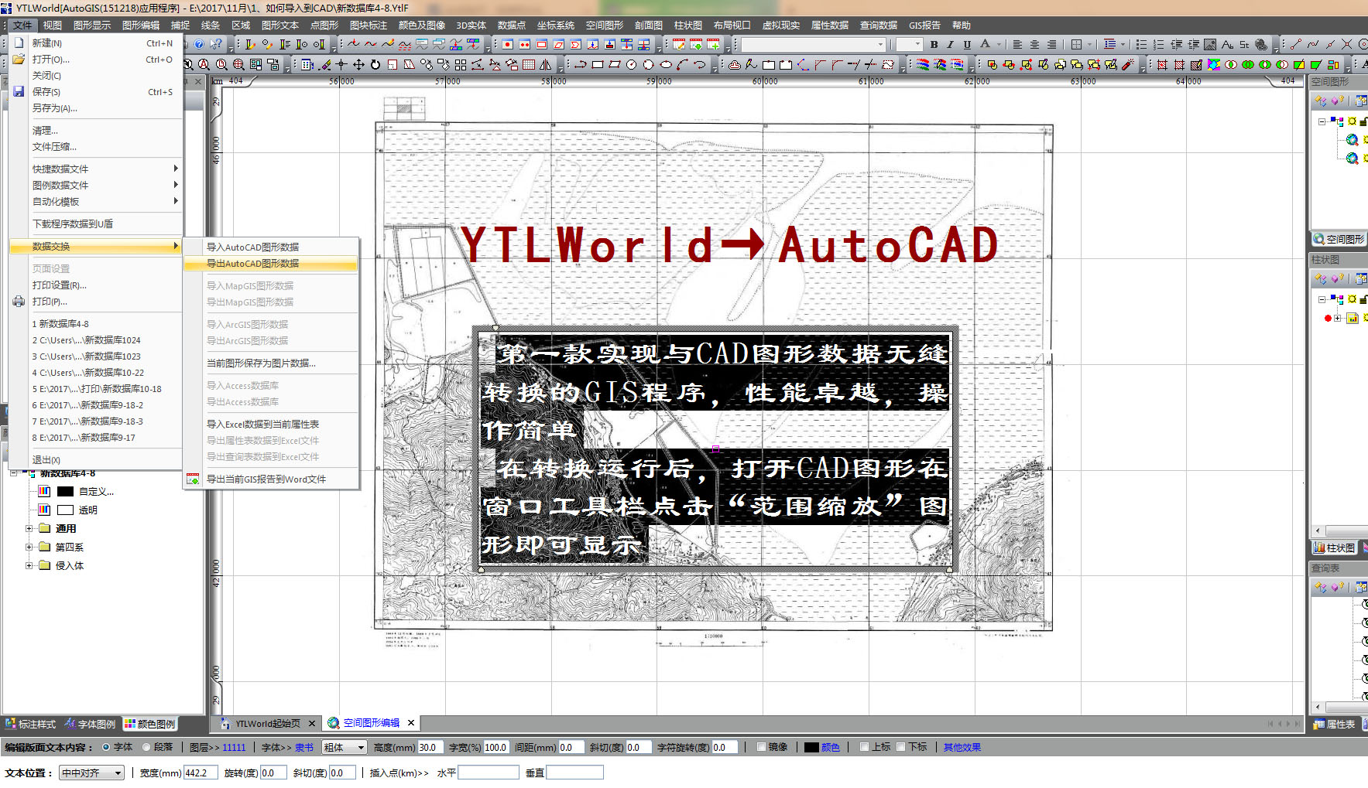Click the printer icon beside 打印(P)

[x=19, y=301]
